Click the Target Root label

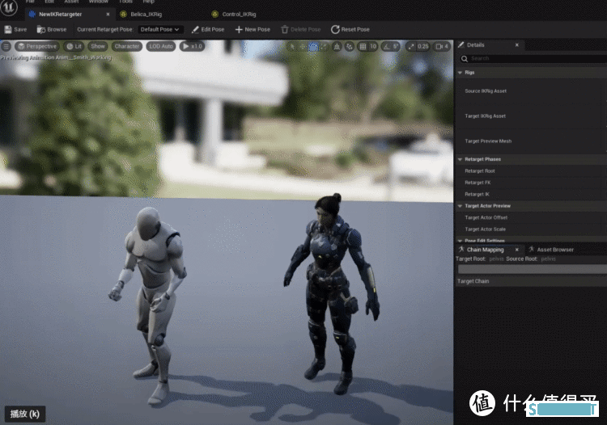[x=470, y=259]
